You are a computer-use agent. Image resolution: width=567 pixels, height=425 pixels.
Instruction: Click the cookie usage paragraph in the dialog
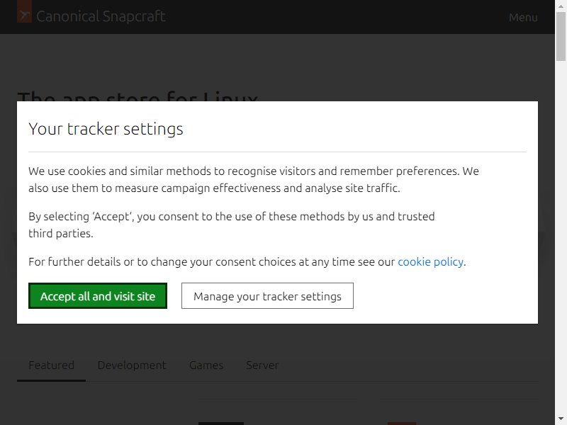(x=254, y=179)
